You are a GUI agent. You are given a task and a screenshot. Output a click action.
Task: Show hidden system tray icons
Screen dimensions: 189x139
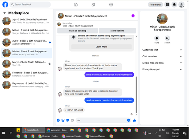click(156, 133)
